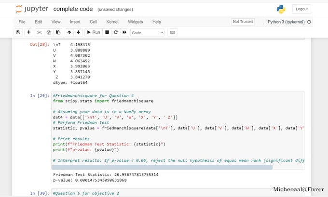Open the Cell menu
This screenshot has height=197, width=328.
pyautogui.click(x=93, y=22)
